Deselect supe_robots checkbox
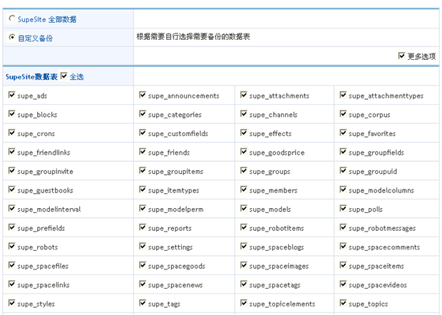The width and height of the screenshot is (442, 315). 11,246
